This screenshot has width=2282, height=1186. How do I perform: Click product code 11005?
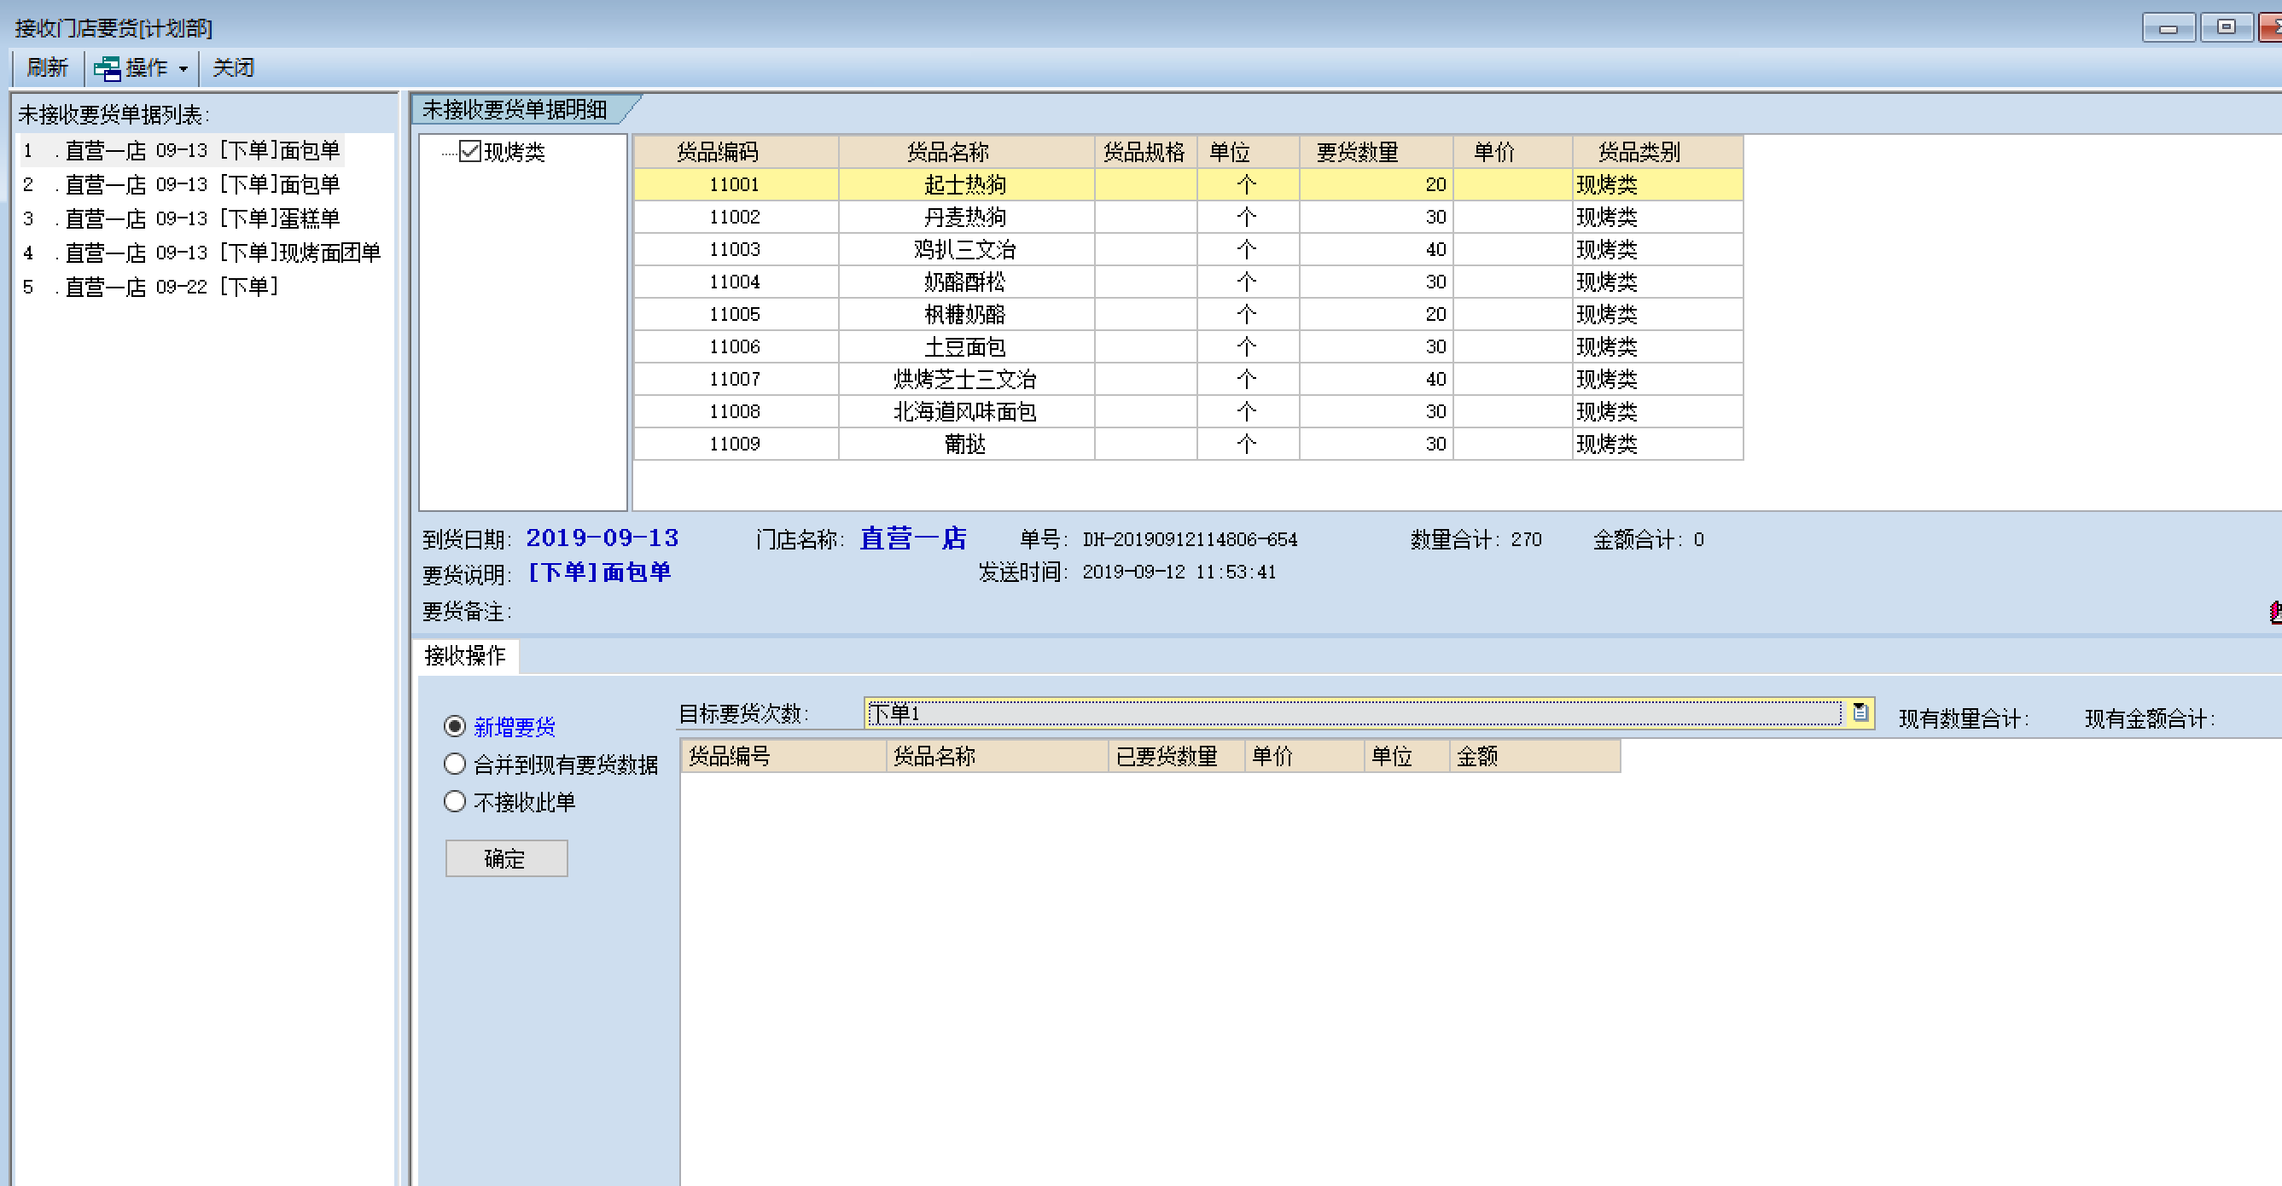(x=736, y=313)
